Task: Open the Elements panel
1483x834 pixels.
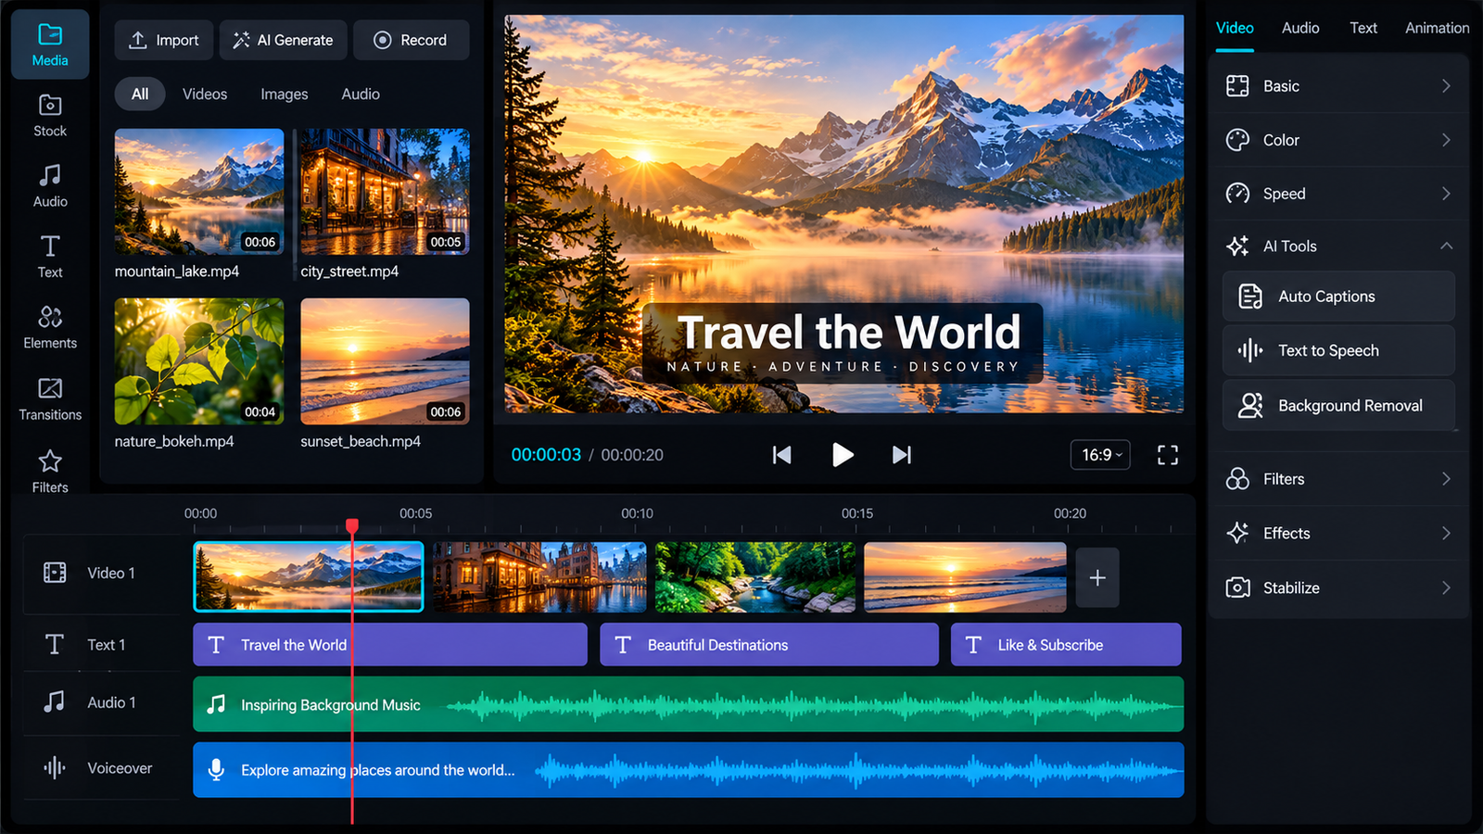Action: click(50, 328)
